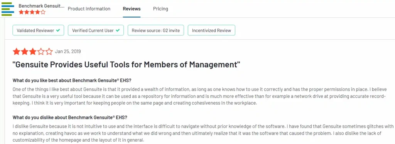Open the review title about Members of Management
The image size is (395, 144).
(126, 65)
